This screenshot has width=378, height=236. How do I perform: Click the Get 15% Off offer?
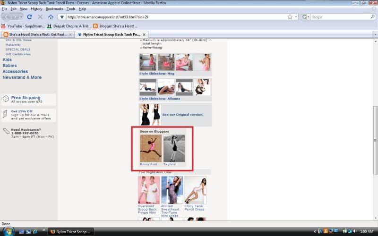(29, 115)
